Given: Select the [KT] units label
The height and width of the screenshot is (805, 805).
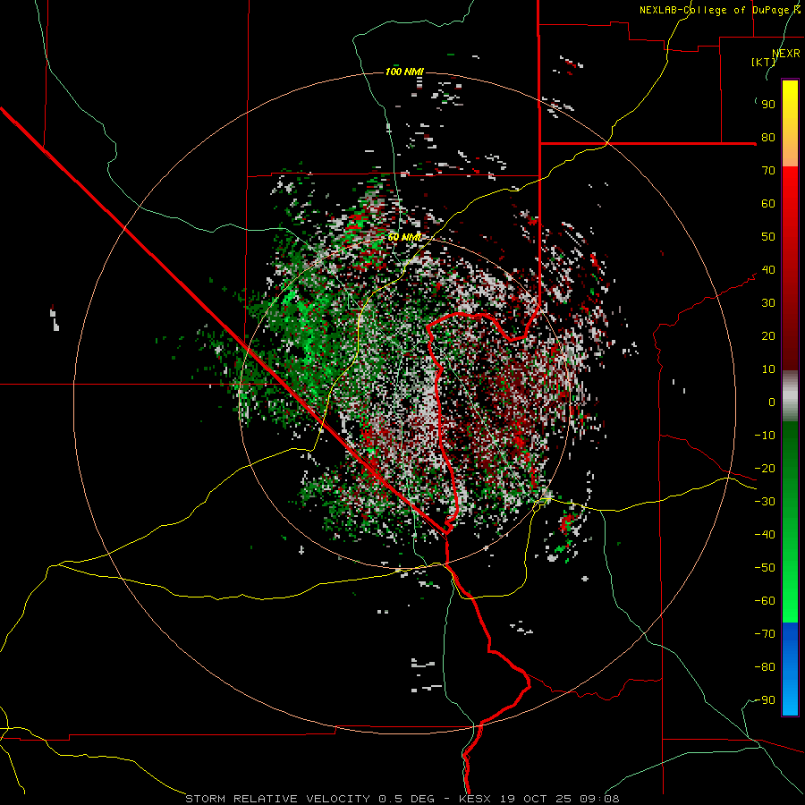Looking at the screenshot, I should [x=764, y=62].
